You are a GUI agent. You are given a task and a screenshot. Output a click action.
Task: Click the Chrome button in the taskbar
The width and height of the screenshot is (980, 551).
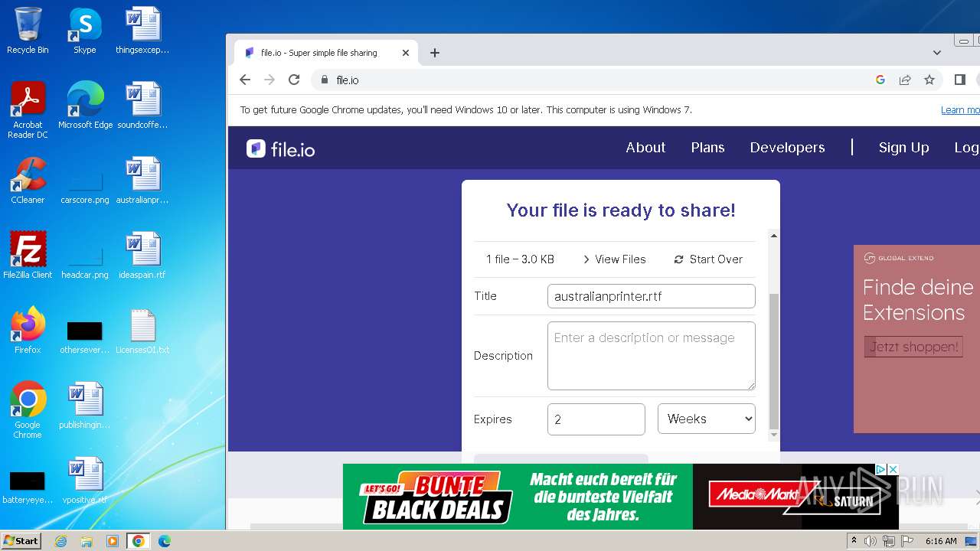point(139,541)
